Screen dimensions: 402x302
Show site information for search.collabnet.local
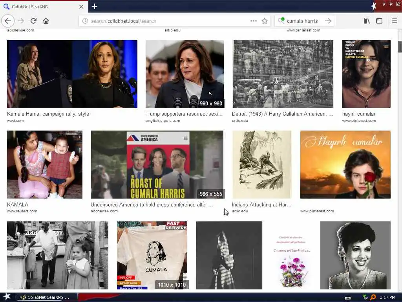85,21
